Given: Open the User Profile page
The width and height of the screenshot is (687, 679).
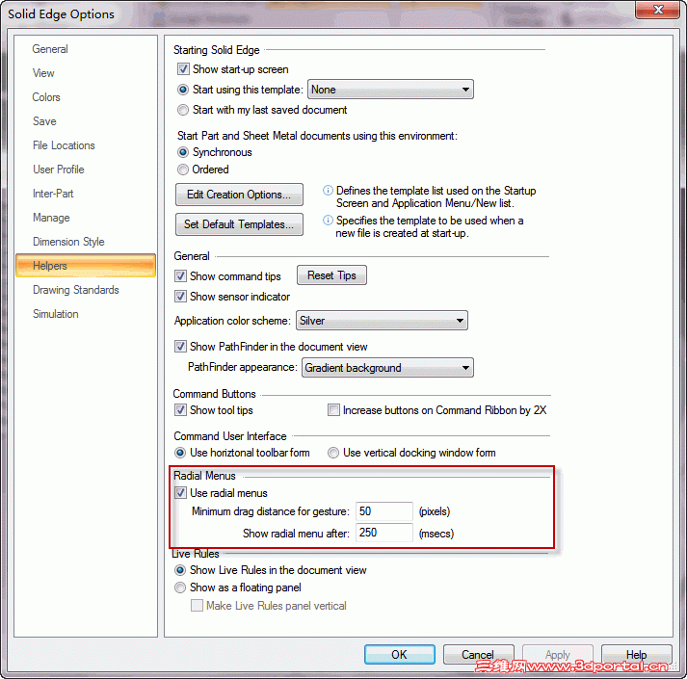Looking at the screenshot, I should tap(58, 170).
